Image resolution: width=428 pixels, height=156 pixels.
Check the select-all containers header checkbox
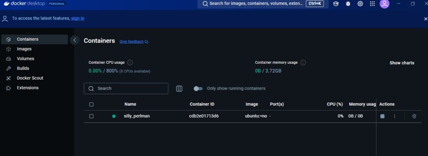[x=92, y=104]
